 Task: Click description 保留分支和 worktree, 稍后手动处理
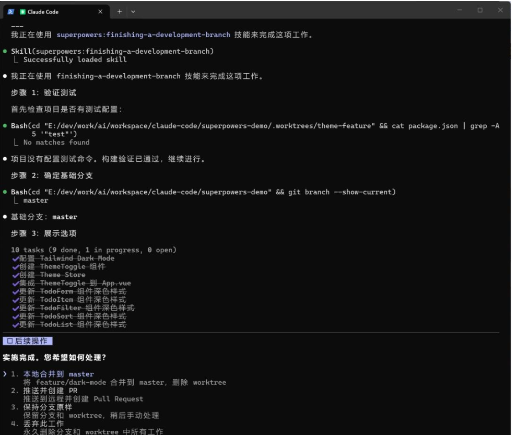(91, 416)
